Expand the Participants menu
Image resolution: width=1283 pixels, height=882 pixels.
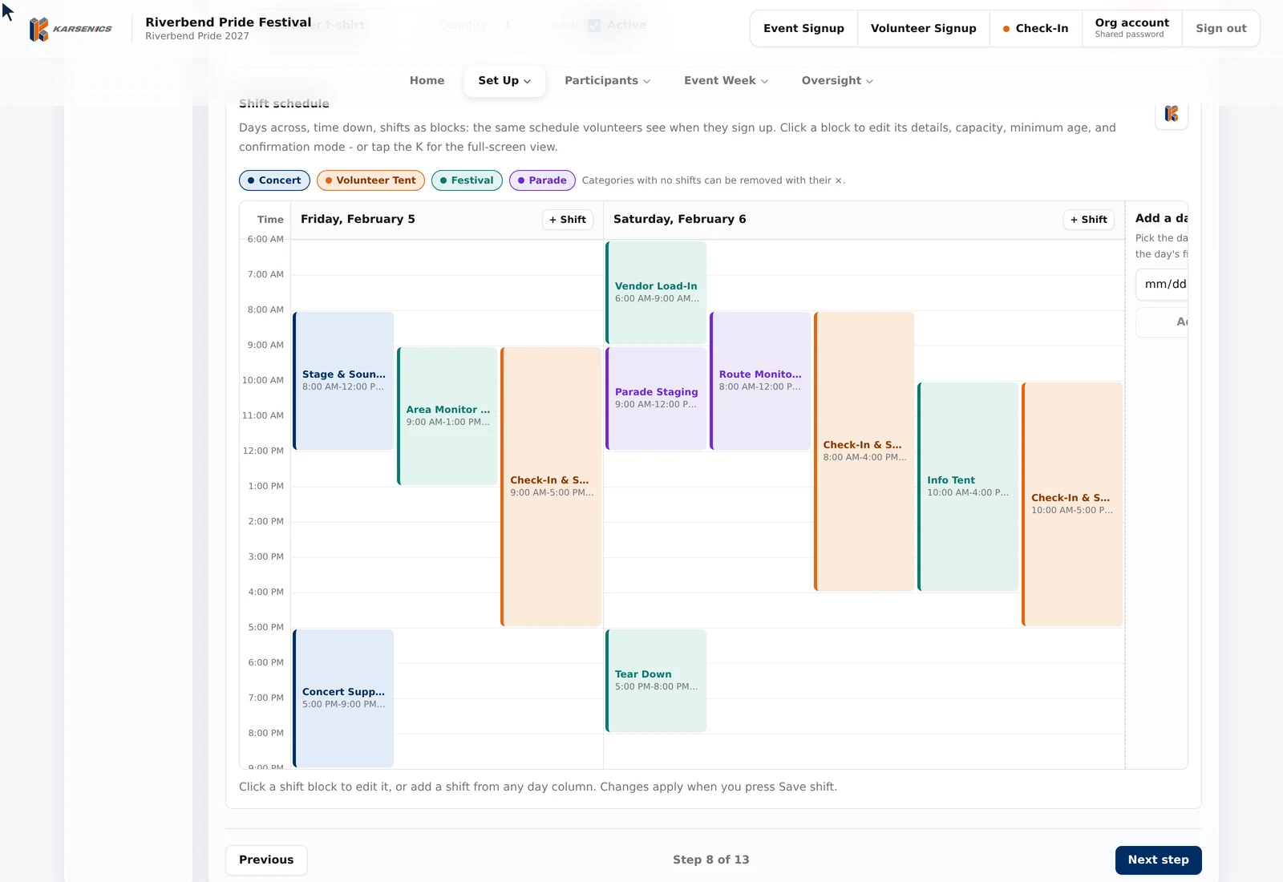click(607, 81)
